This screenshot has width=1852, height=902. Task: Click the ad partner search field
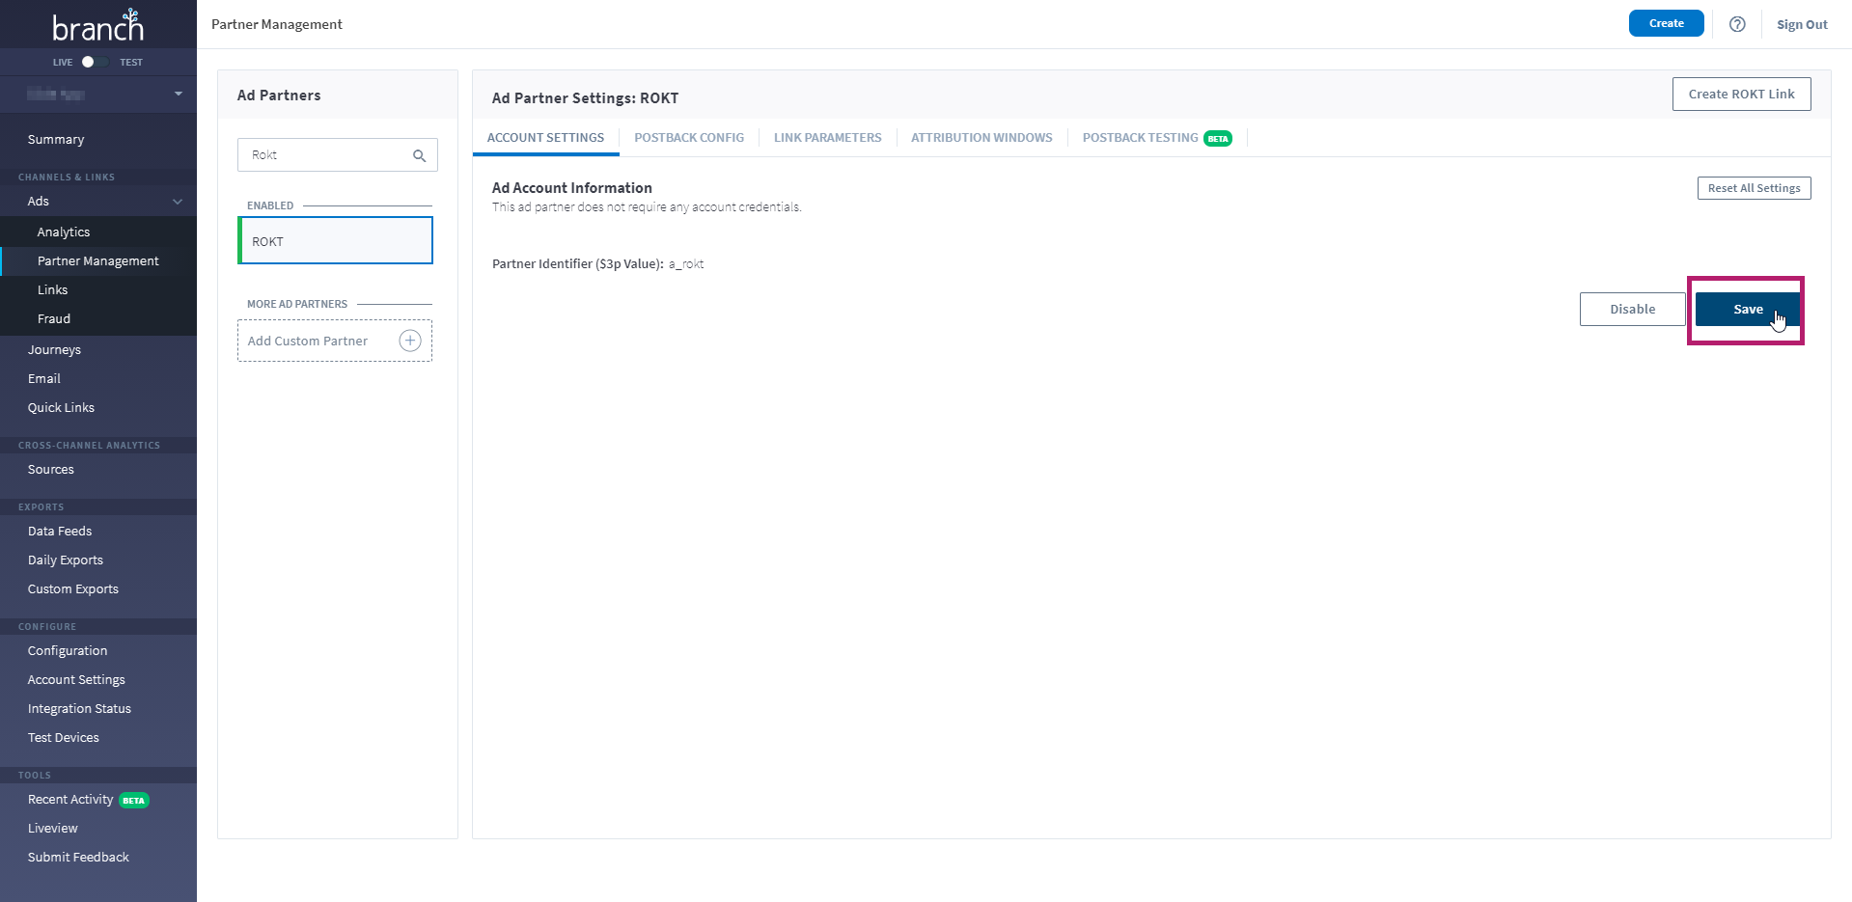click(x=337, y=155)
